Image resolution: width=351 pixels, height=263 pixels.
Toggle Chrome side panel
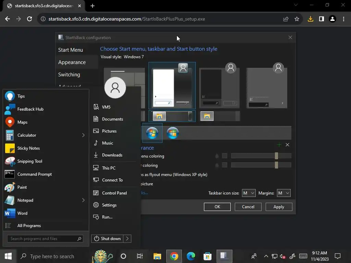coord(322,19)
